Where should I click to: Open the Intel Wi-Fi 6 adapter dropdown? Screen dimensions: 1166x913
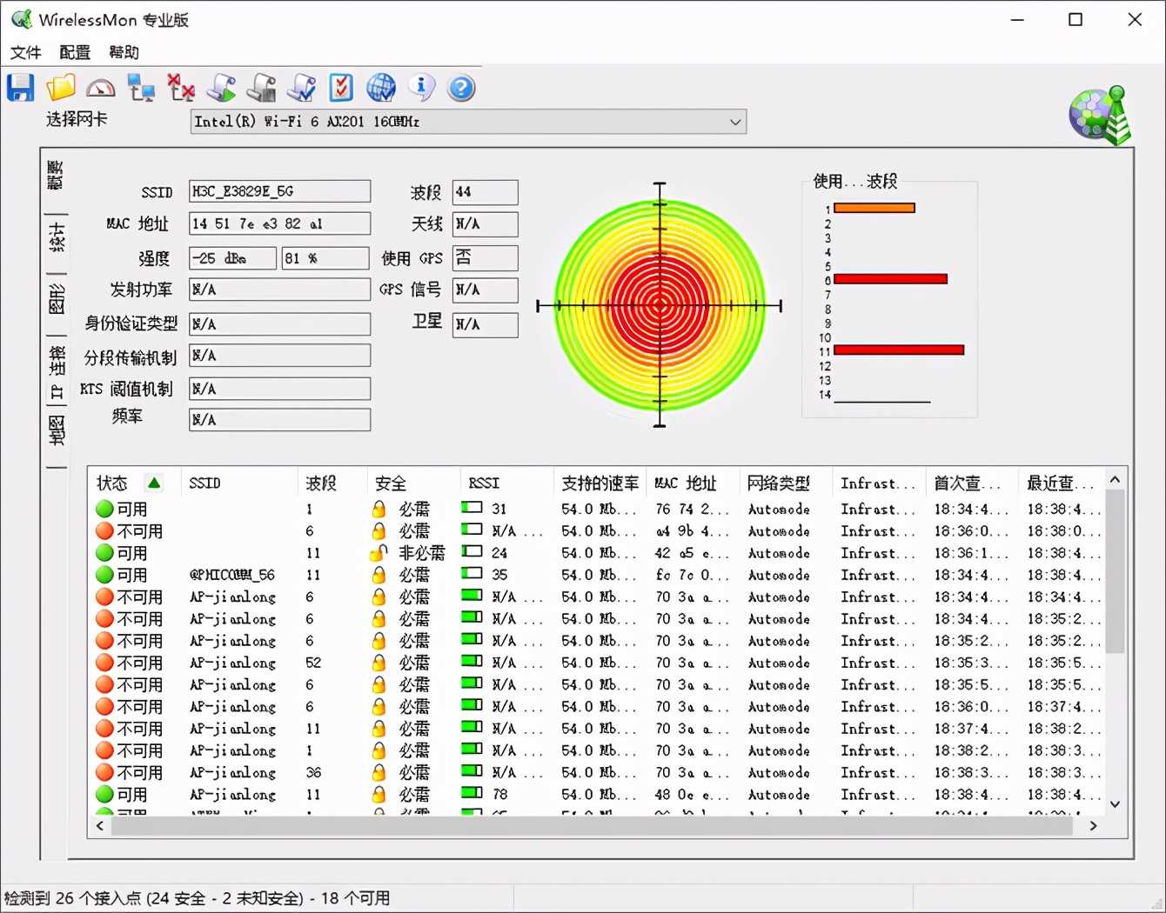735,122
